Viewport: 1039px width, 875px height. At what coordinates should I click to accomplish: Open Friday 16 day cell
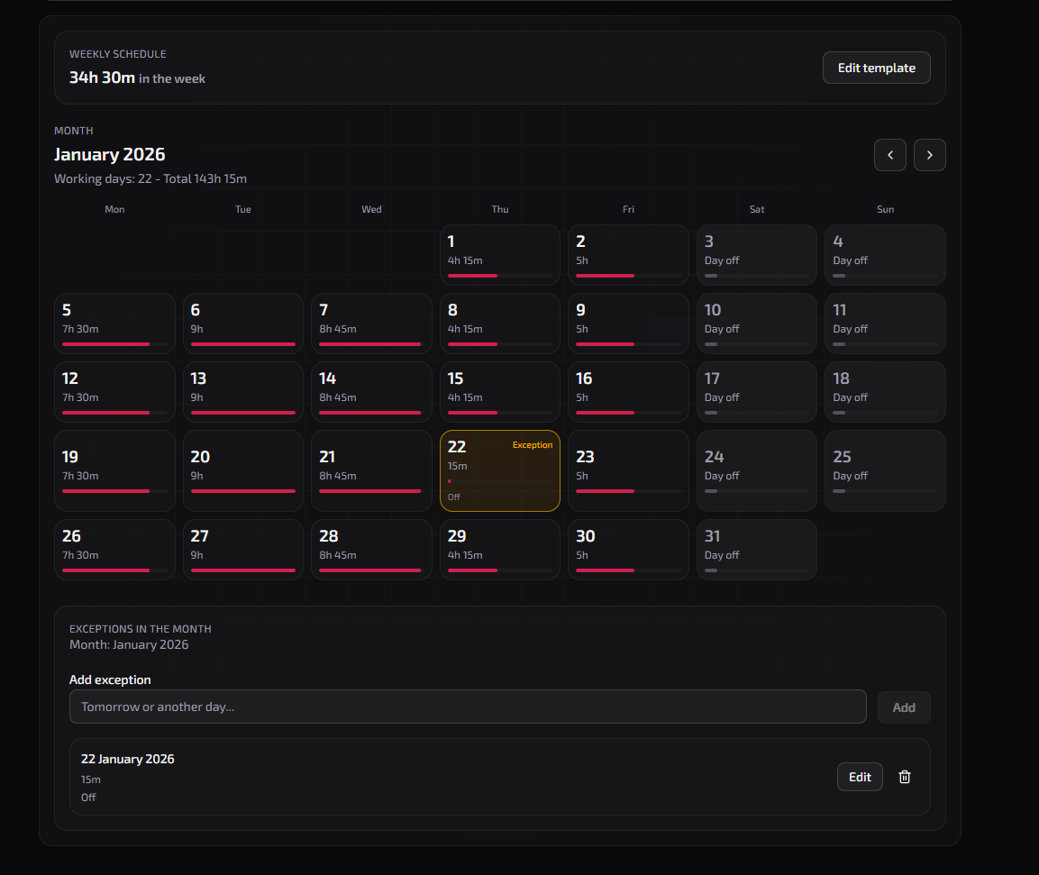tap(628, 392)
